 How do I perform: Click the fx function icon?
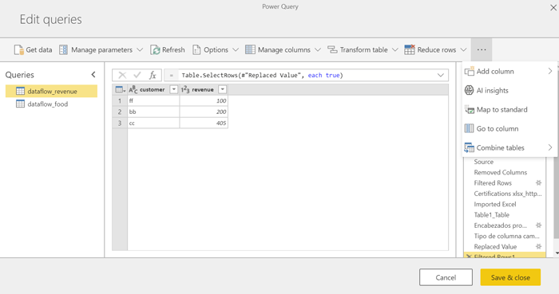pos(153,75)
